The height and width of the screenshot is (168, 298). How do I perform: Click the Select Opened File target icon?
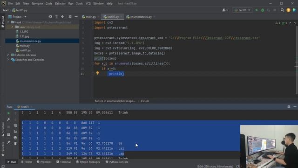[x=50, y=17]
